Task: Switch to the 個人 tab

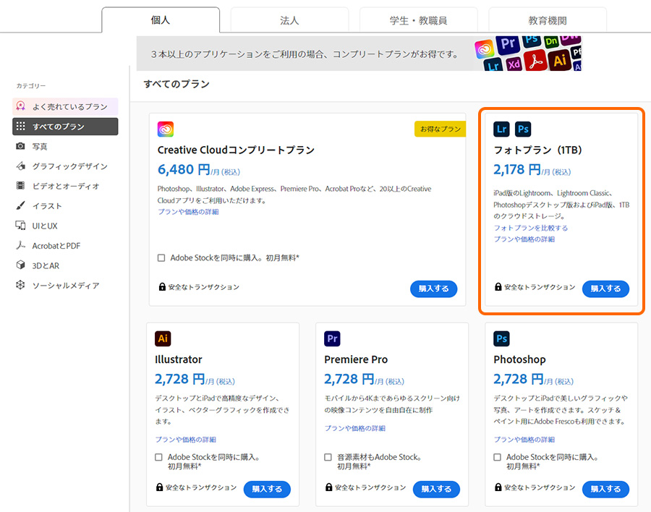Action: tap(161, 20)
